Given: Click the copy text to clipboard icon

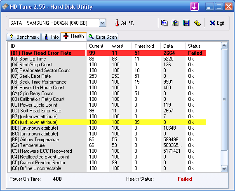Looking at the screenshot, I should click(x=164, y=23).
